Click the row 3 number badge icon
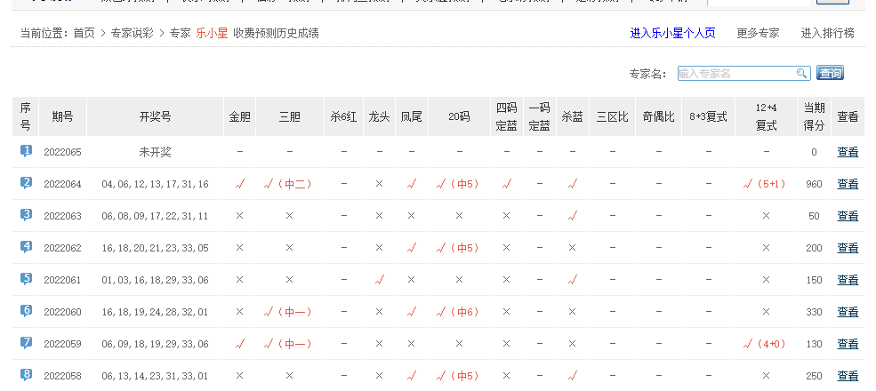This screenshot has height=391, width=876. tap(26, 215)
